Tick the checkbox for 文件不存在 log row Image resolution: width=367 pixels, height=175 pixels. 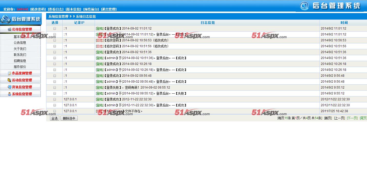pos(55,111)
